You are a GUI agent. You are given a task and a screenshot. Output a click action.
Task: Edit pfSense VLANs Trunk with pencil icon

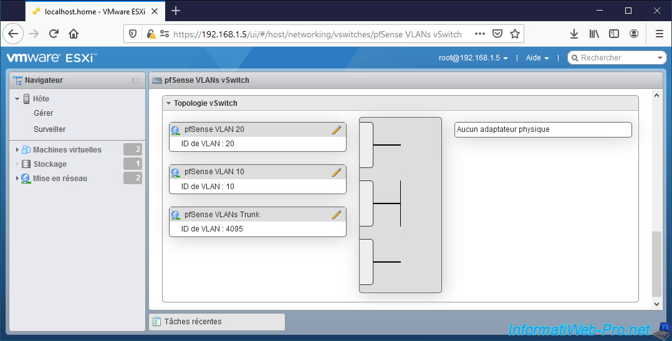[x=337, y=215]
